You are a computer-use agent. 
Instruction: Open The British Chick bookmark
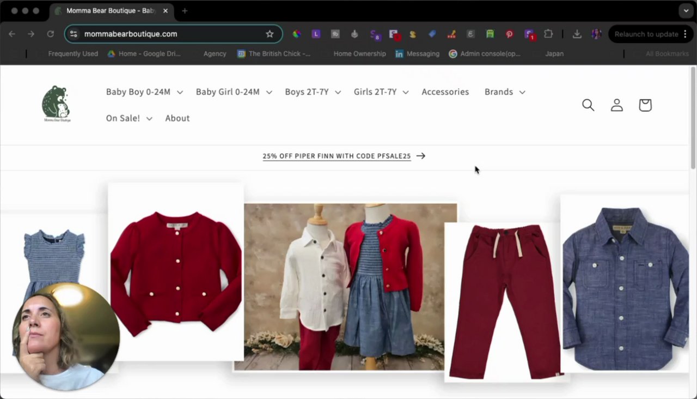[x=274, y=53]
